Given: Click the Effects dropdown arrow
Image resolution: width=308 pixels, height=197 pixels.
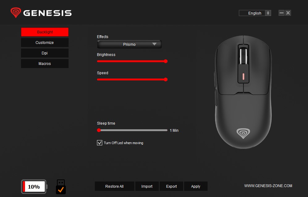Looking at the screenshot, I should coord(154,44).
